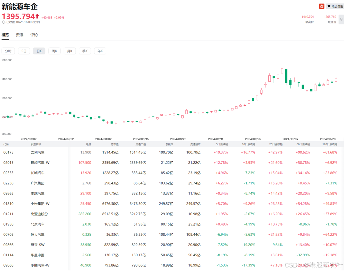Click the Hong Kong flag market icon
Image resolution: width=344 pixels, height=271 pixels.
(x=322, y=6)
